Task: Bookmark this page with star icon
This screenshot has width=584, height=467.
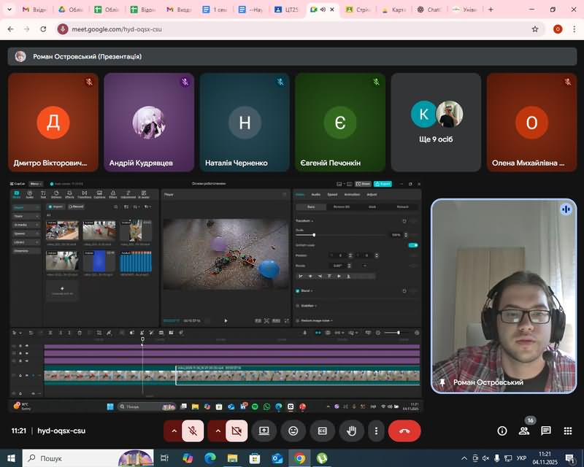Action: [x=535, y=29]
